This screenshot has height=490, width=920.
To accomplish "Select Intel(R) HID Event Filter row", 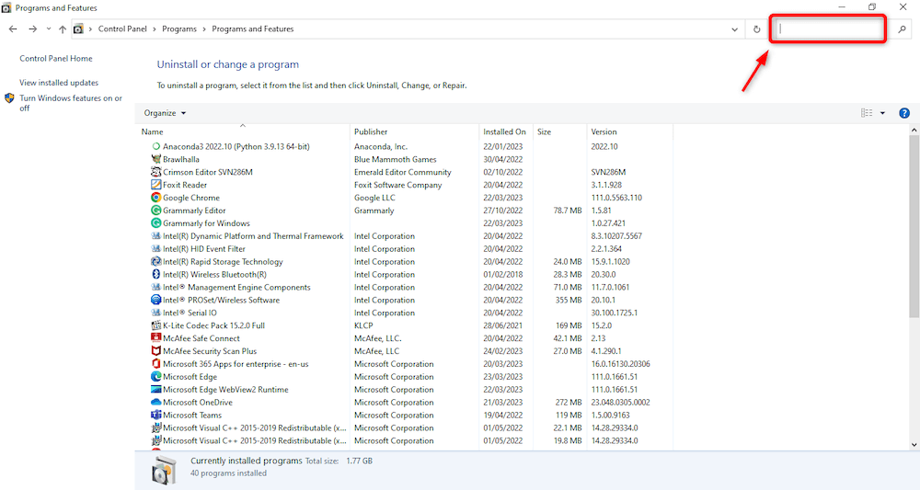I will tap(406, 249).
